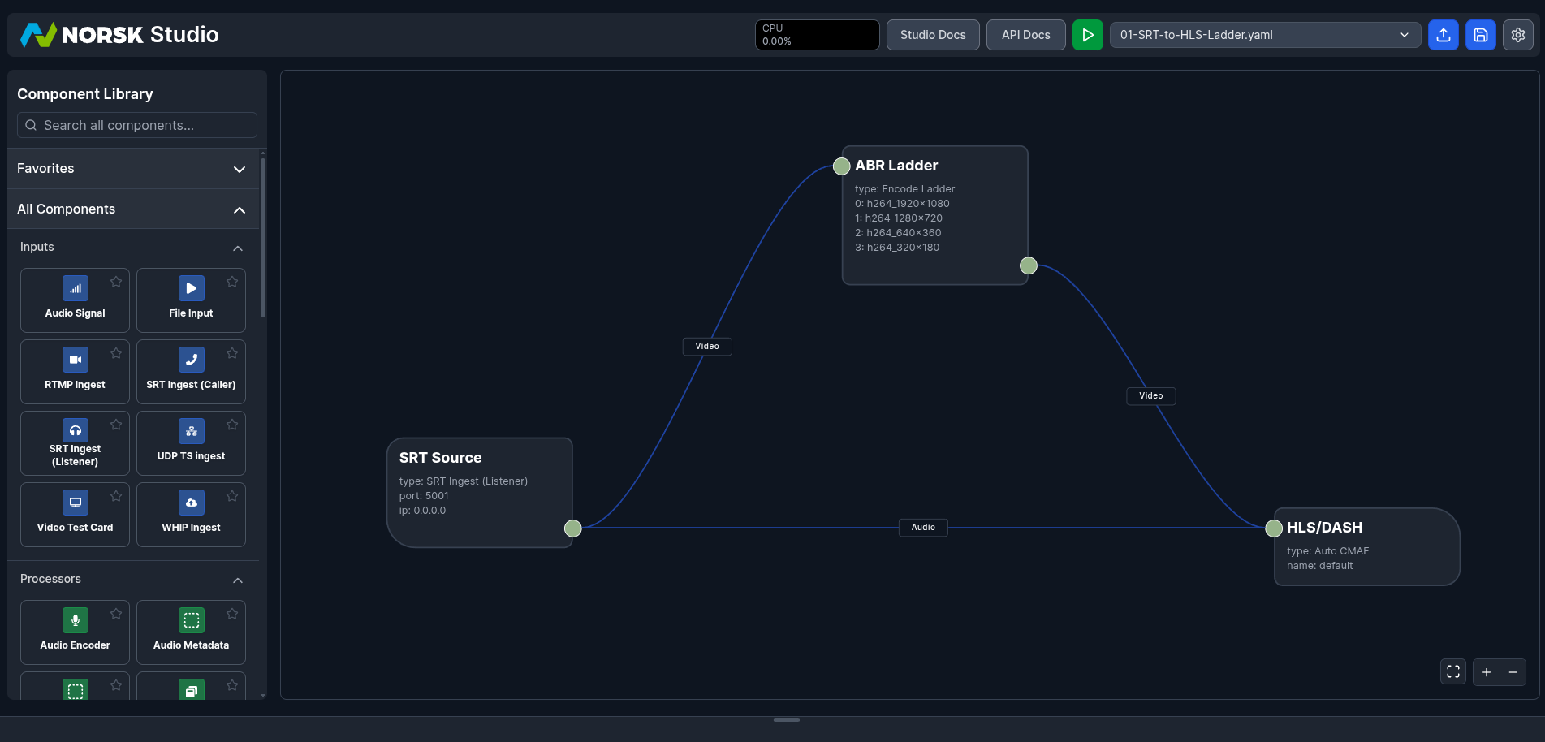1545x742 pixels.
Task: Open API Docs
Action: pos(1025,35)
